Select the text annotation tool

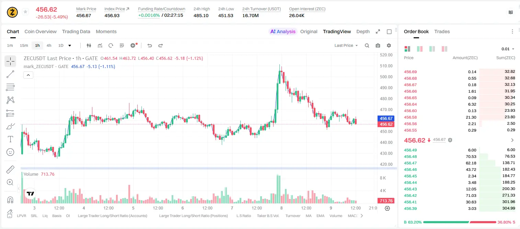click(x=10, y=139)
